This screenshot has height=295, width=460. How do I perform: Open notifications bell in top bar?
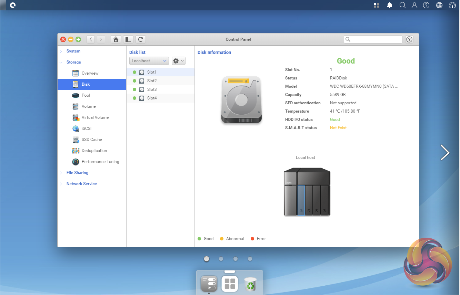(390, 5)
